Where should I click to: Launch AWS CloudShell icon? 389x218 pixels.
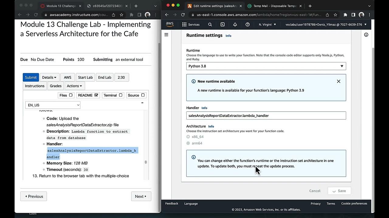[x=222, y=25]
